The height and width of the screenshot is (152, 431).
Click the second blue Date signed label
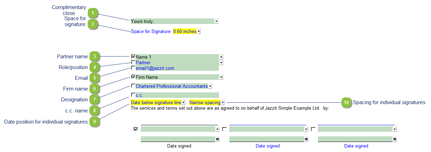click(268, 146)
